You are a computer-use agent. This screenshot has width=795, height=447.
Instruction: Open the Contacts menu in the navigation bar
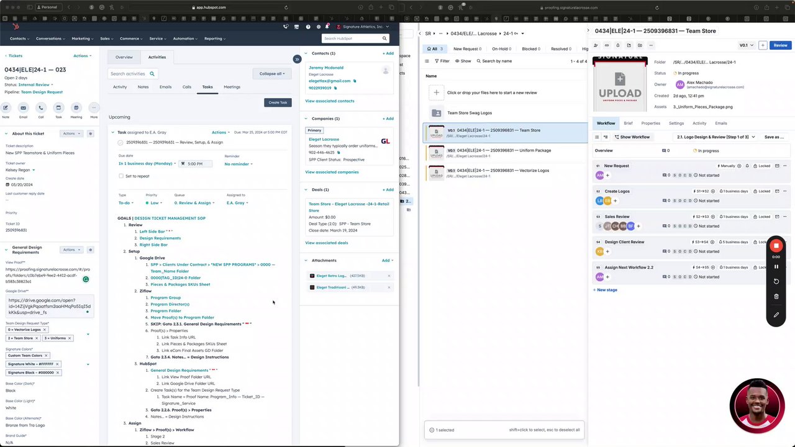(x=19, y=38)
